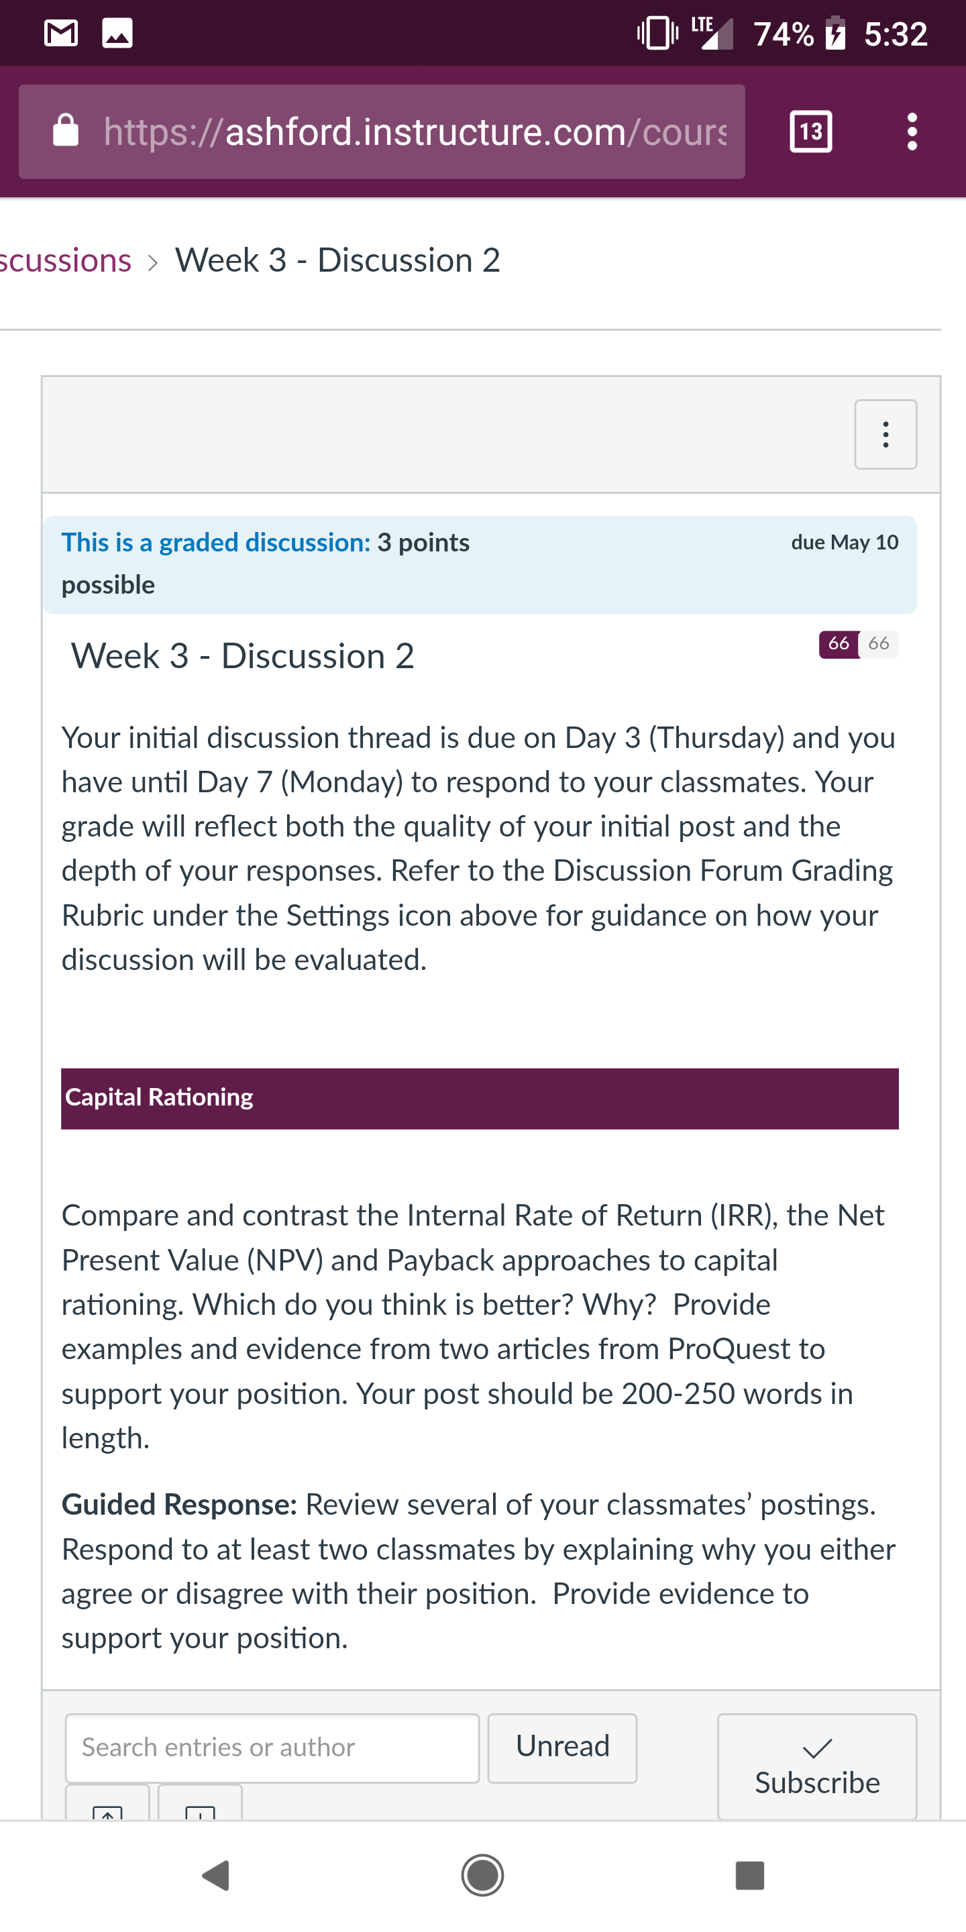Open the Gmail notification icon
This screenshot has width=966, height=1932.
(61, 34)
